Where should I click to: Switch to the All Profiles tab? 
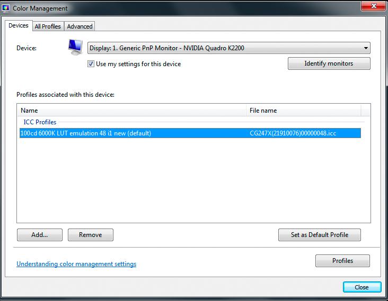48,26
